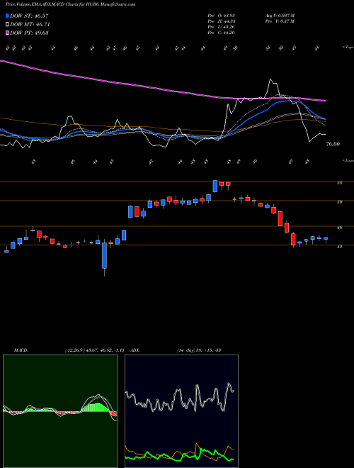Click the 76.00 label in the EMA chart
The image size is (354, 468).
(x=333, y=144)
